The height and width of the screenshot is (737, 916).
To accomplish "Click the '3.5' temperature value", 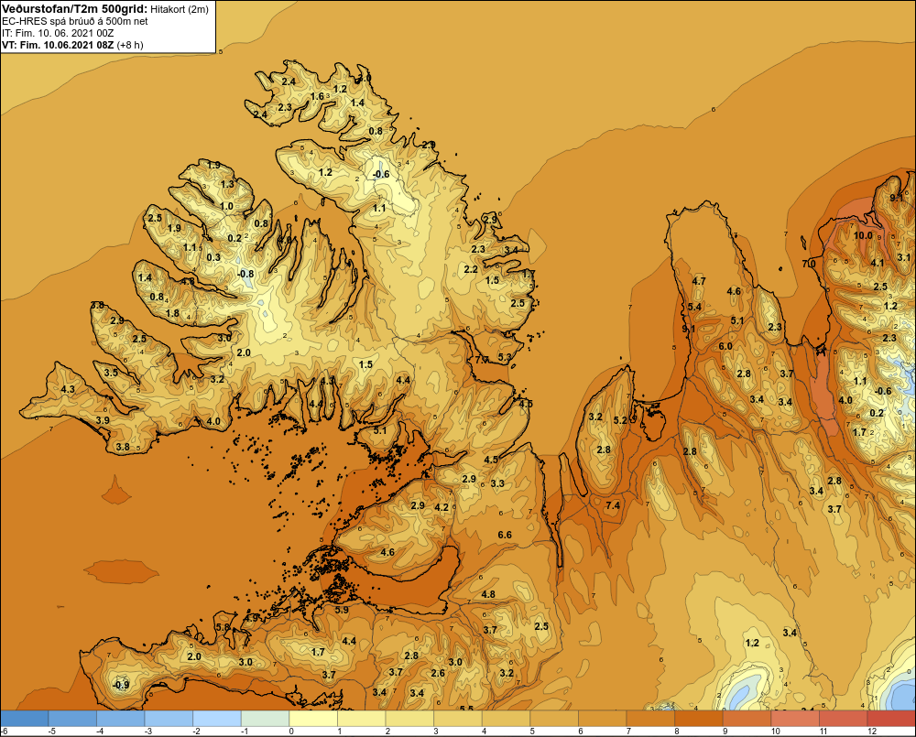I will (x=111, y=373).
